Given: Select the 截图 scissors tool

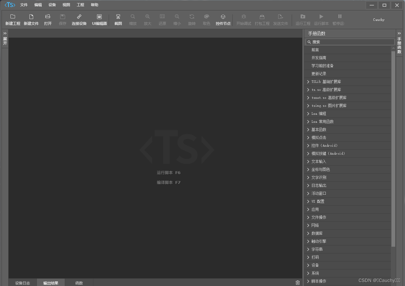Looking at the screenshot, I should [x=118, y=17].
